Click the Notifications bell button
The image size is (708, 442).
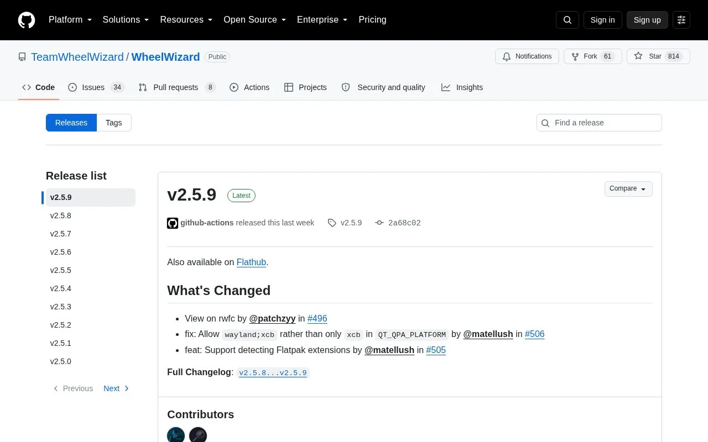(x=527, y=56)
